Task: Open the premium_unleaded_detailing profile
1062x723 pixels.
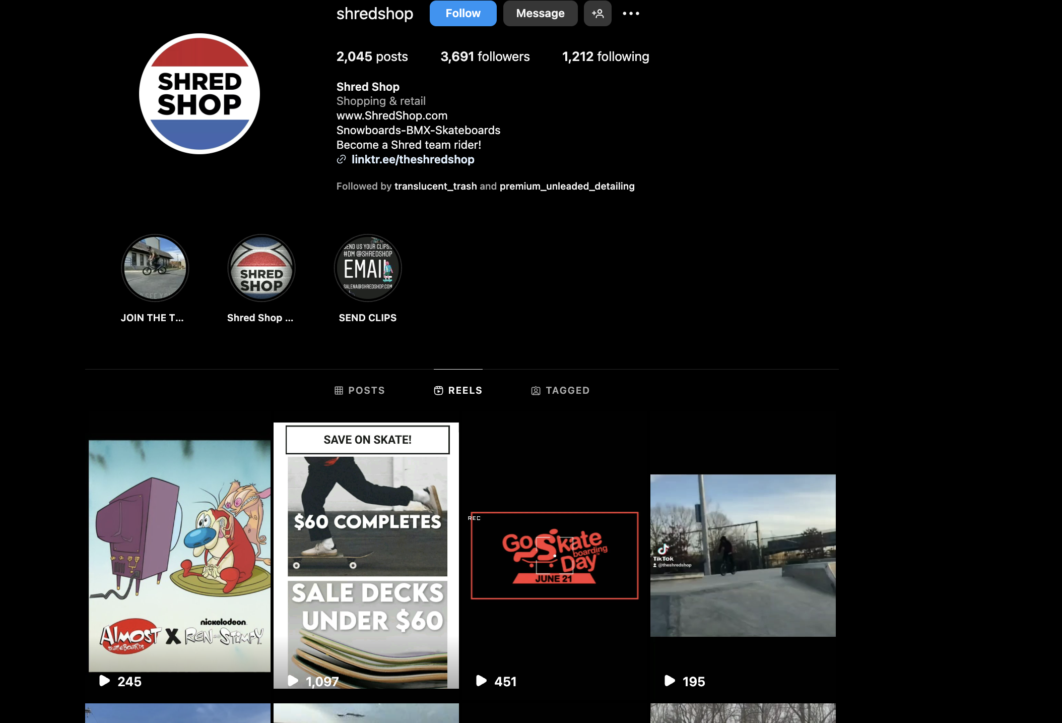Action: (567, 186)
